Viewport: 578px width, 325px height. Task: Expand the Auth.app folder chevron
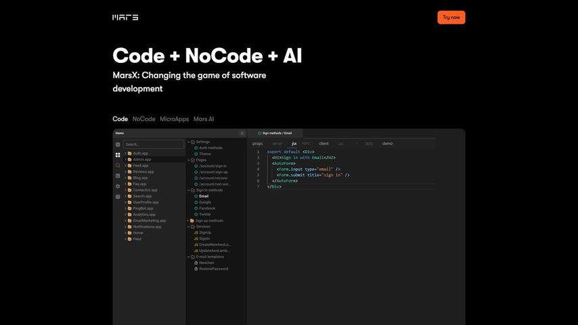125,153
